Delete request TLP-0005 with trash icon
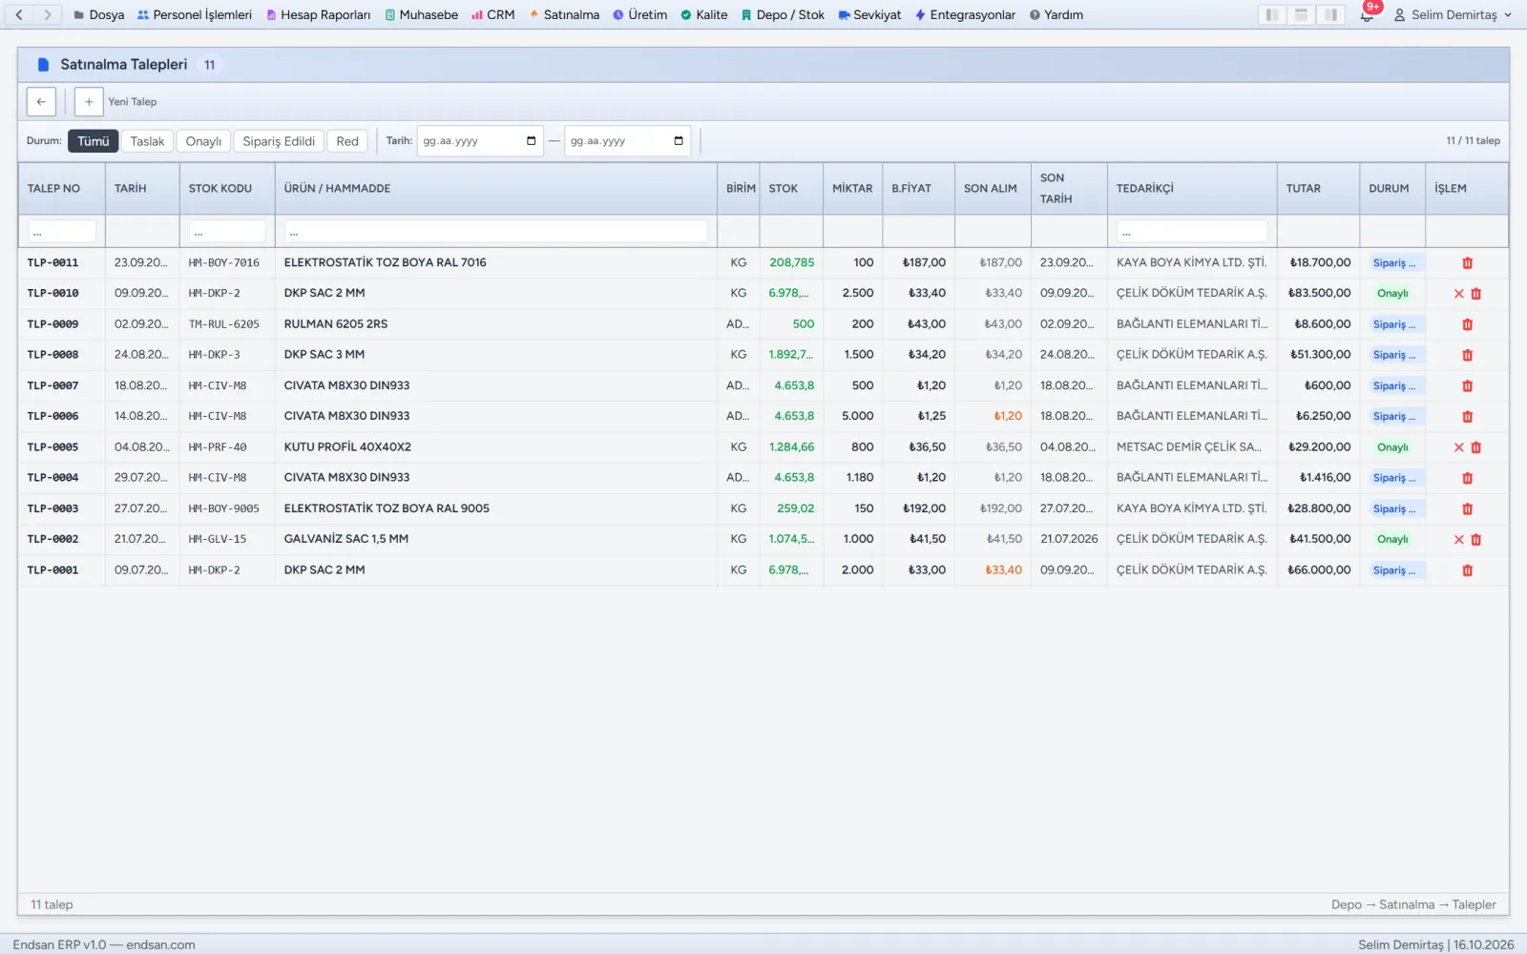The image size is (1527, 954). click(1475, 447)
